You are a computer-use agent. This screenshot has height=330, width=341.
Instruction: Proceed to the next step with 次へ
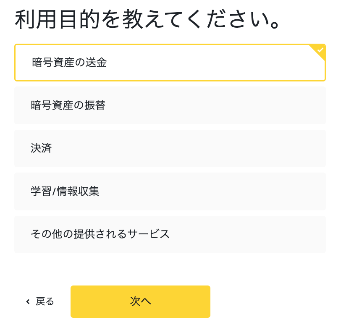click(x=141, y=301)
